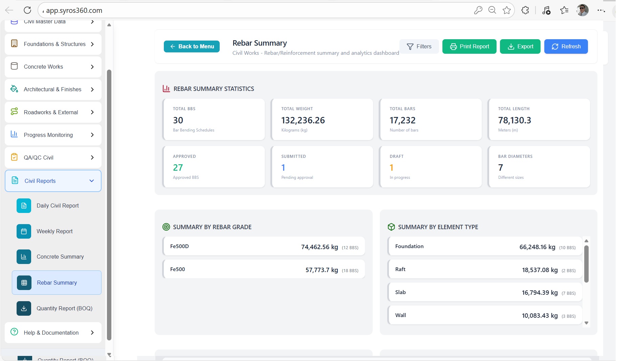Click the Daily Civil Report icon
The image size is (637, 361).
click(24, 206)
